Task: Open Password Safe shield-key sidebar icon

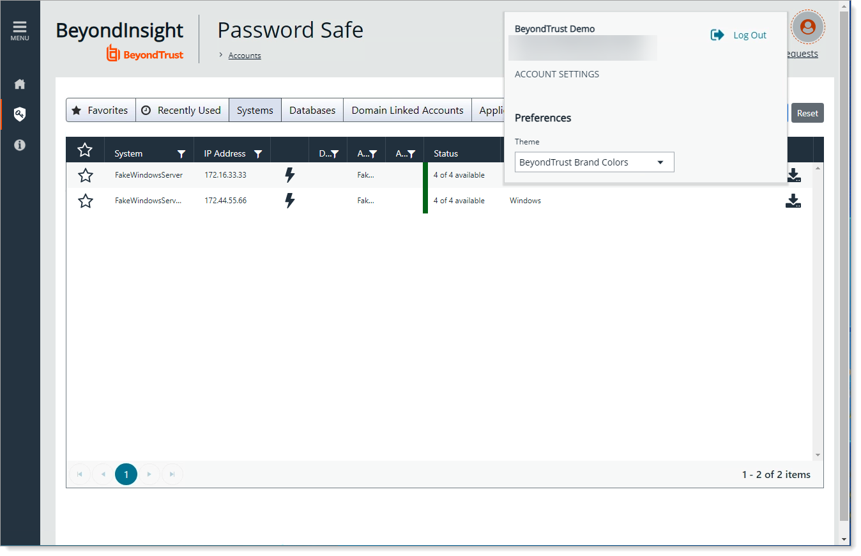Action: point(20,114)
